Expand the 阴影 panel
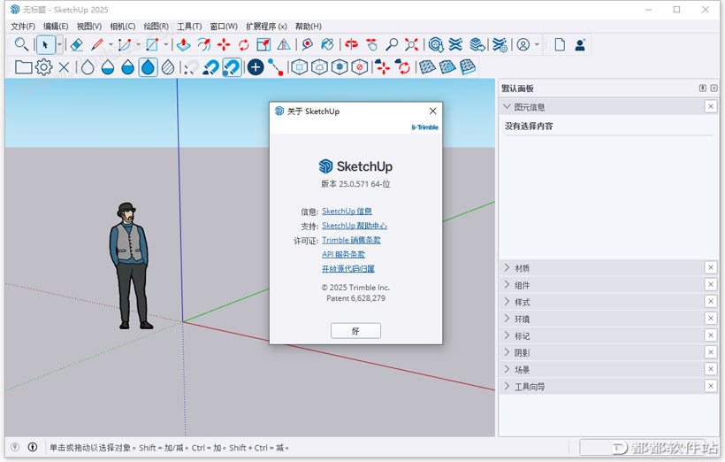 coord(507,352)
